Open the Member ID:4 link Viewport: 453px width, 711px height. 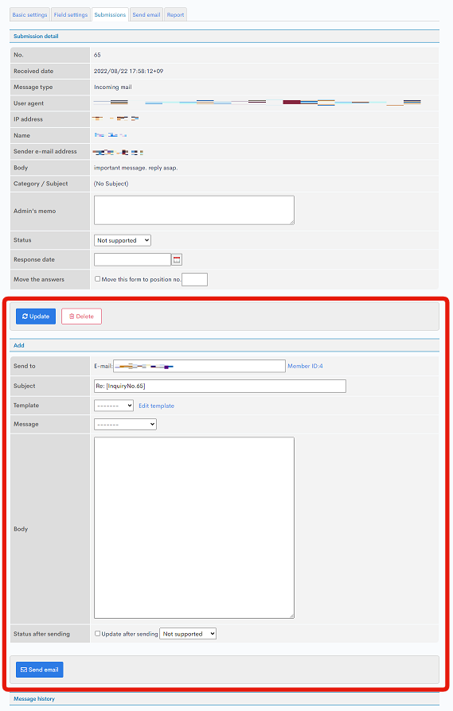pos(305,366)
